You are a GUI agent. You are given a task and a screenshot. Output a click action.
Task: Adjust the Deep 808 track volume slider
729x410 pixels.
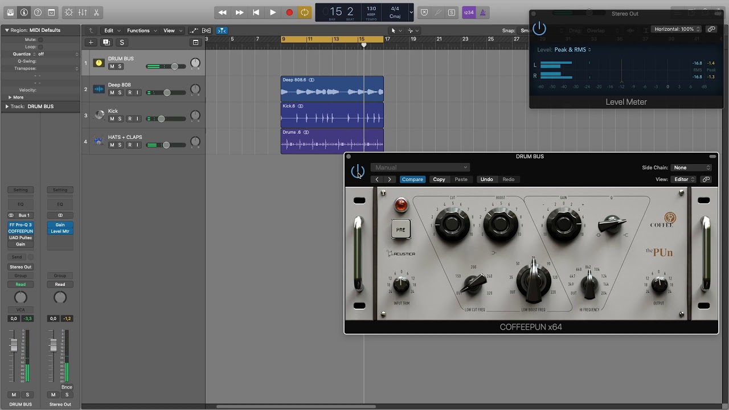(166, 92)
